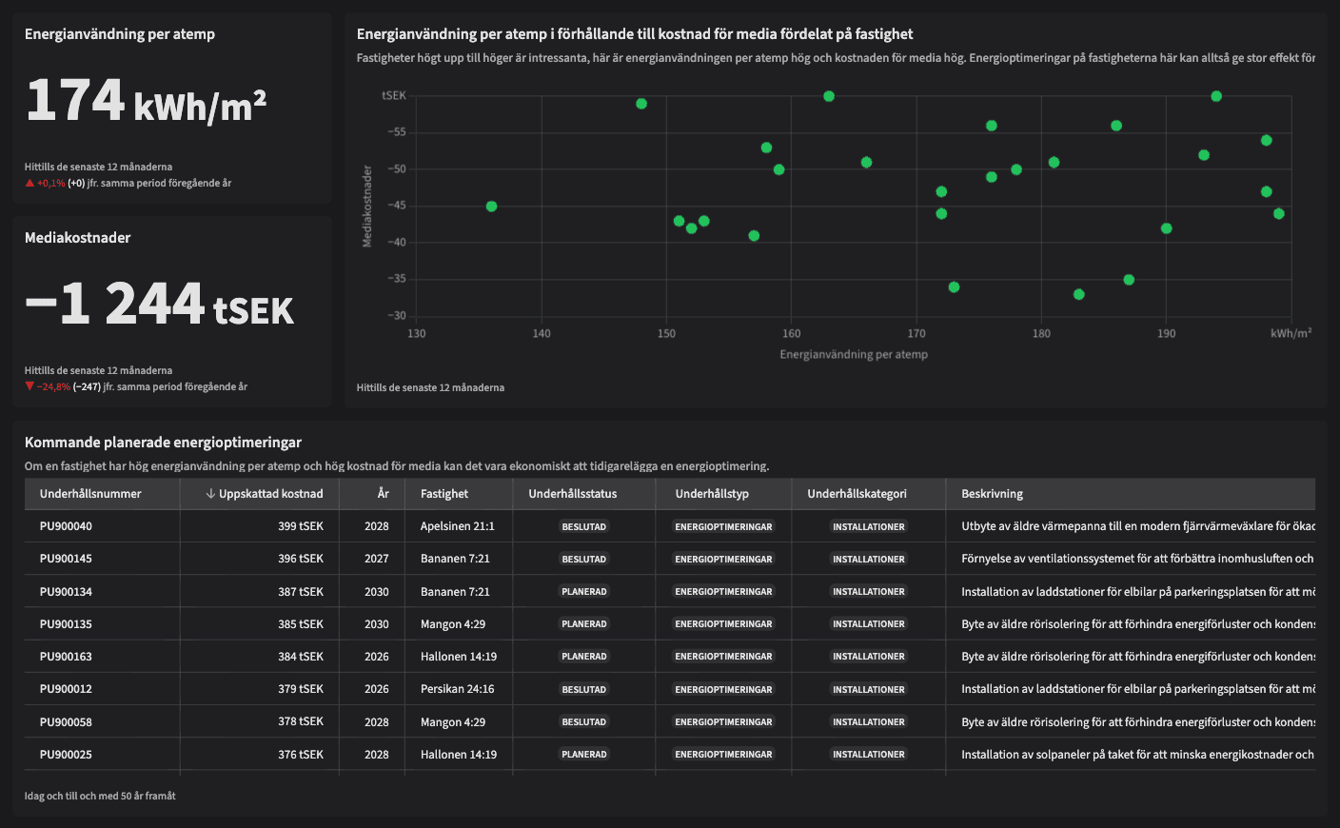This screenshot has height=828, width=1340.
Task: Click the −1 244 tSEK media cost value
Action: click(x=159, y=305)
